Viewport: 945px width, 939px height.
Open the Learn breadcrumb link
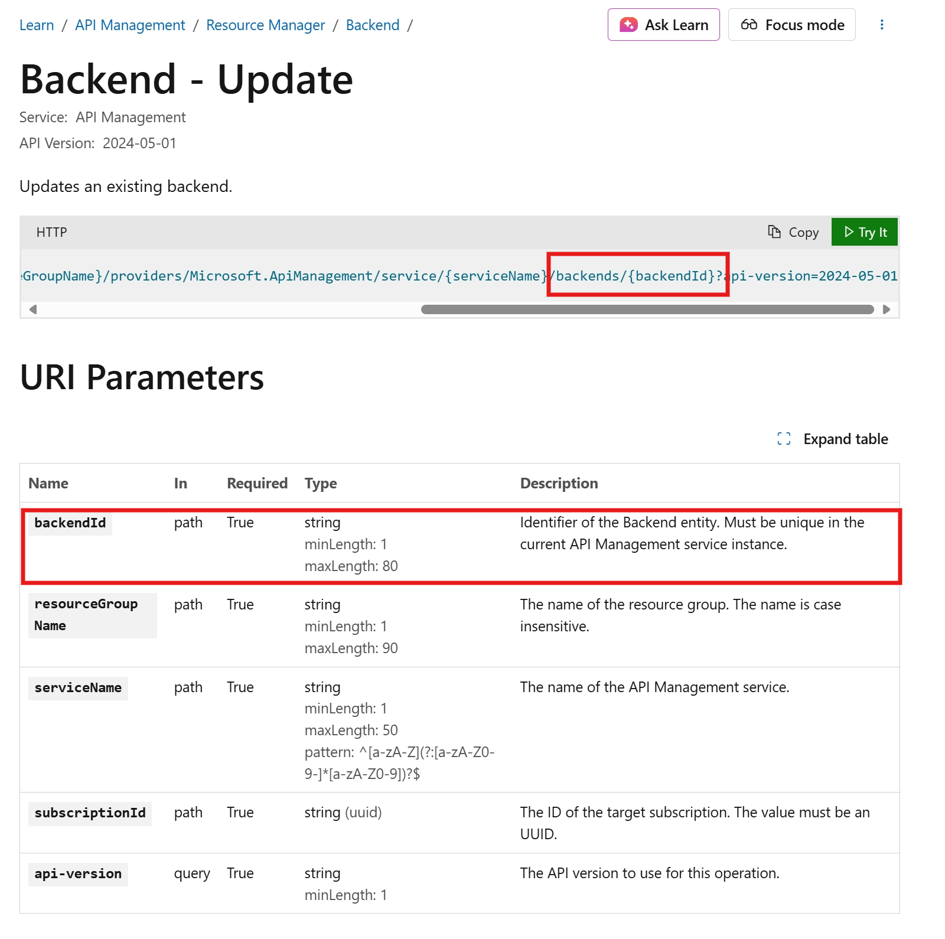click(37, 25)
